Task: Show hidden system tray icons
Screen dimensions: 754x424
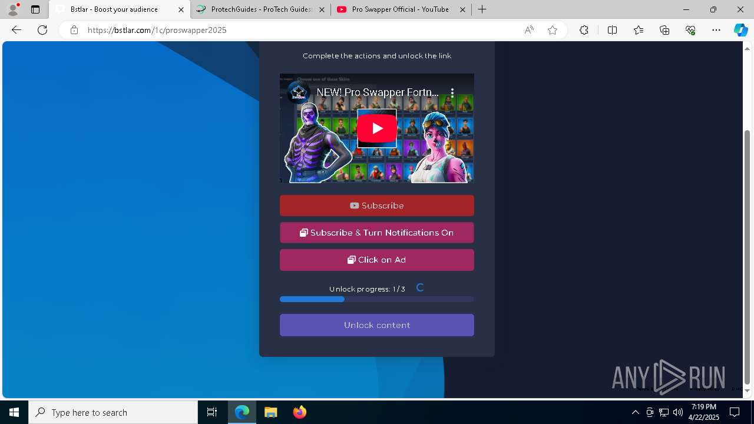Action: tap(635, 412)
